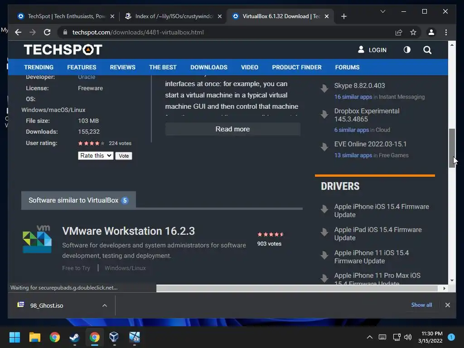Open a new browser tab
The image size is (464, 348).
coord(343,16)
